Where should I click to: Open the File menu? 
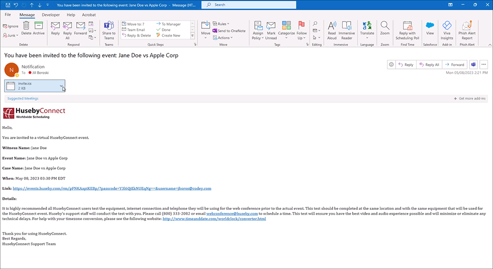(8, 15)
